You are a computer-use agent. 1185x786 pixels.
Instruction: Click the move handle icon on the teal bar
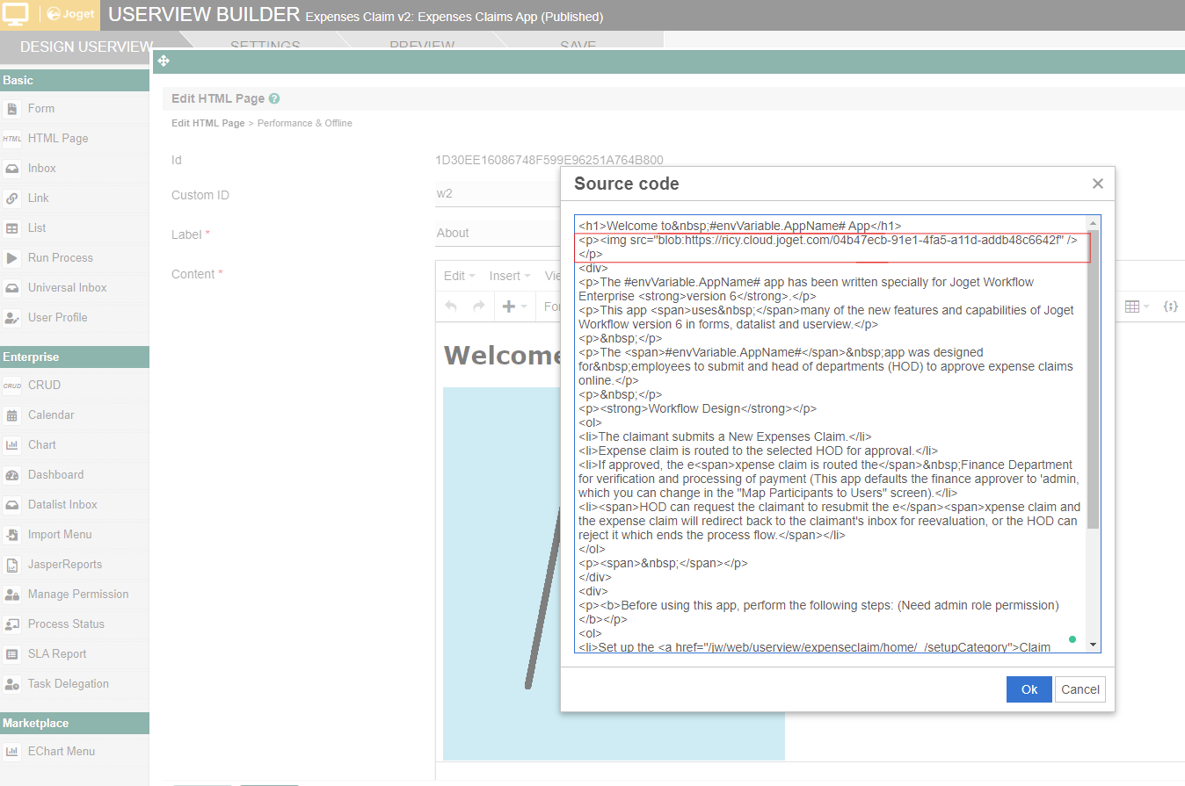pyautogui.click(x=164, y=61)
